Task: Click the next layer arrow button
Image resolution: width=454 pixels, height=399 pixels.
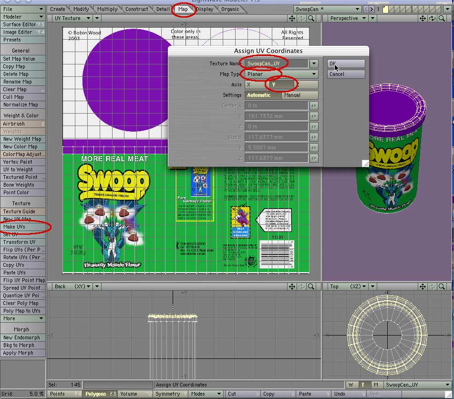Action: 371,9
